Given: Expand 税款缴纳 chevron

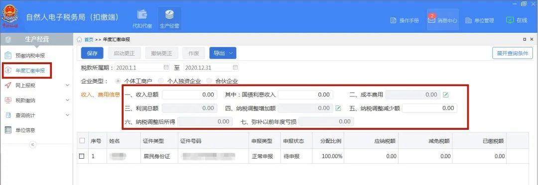Looking at the screenshot, I should (x=68, y=100).
